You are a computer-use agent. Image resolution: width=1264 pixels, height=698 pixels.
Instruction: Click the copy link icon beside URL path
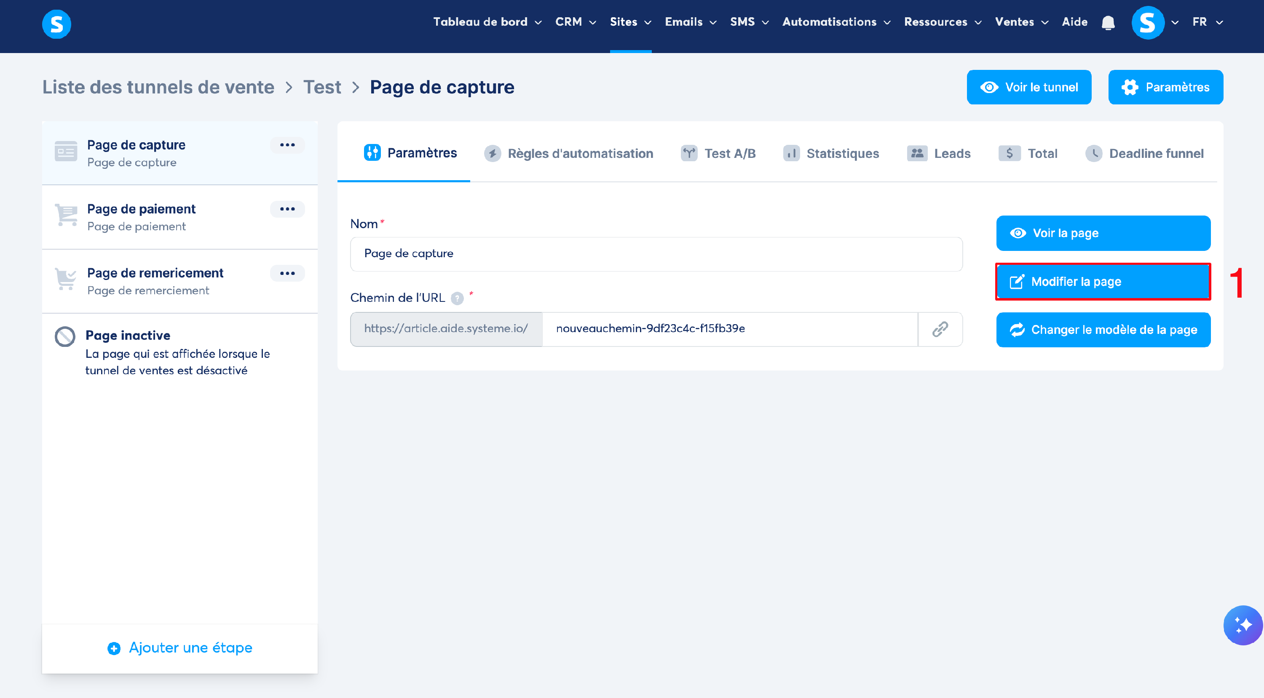point(940,329)
